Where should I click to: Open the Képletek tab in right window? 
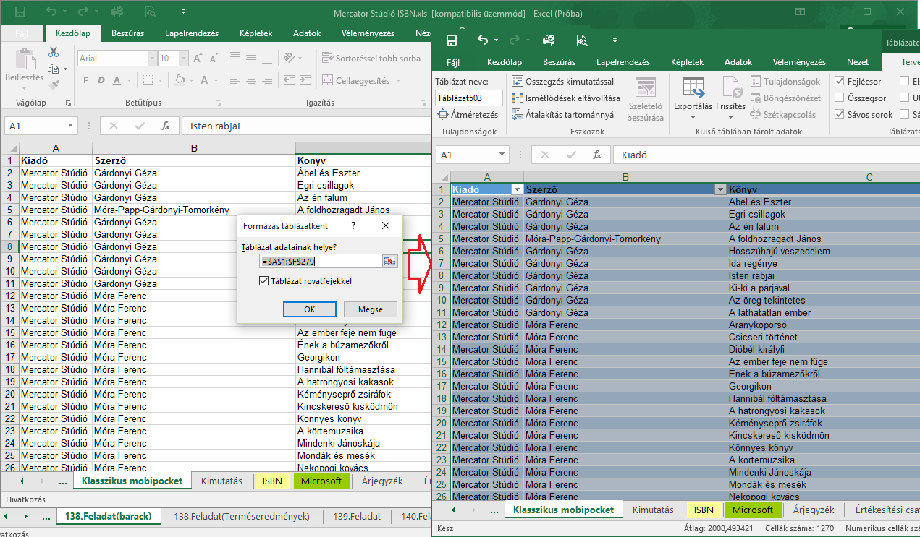(687, 62)
